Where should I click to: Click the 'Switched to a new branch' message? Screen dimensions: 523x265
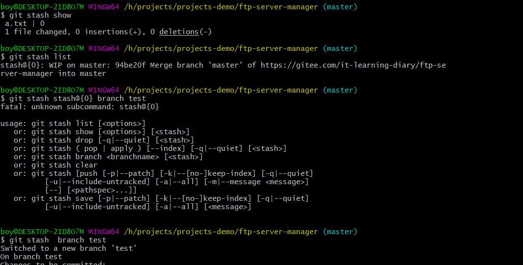[x=69, y=248]
